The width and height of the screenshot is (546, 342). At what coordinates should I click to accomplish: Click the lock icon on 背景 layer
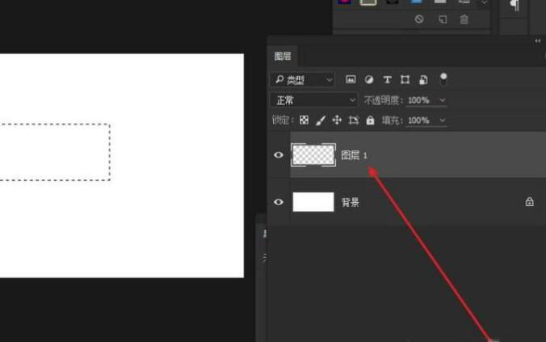tap(529, 202)
